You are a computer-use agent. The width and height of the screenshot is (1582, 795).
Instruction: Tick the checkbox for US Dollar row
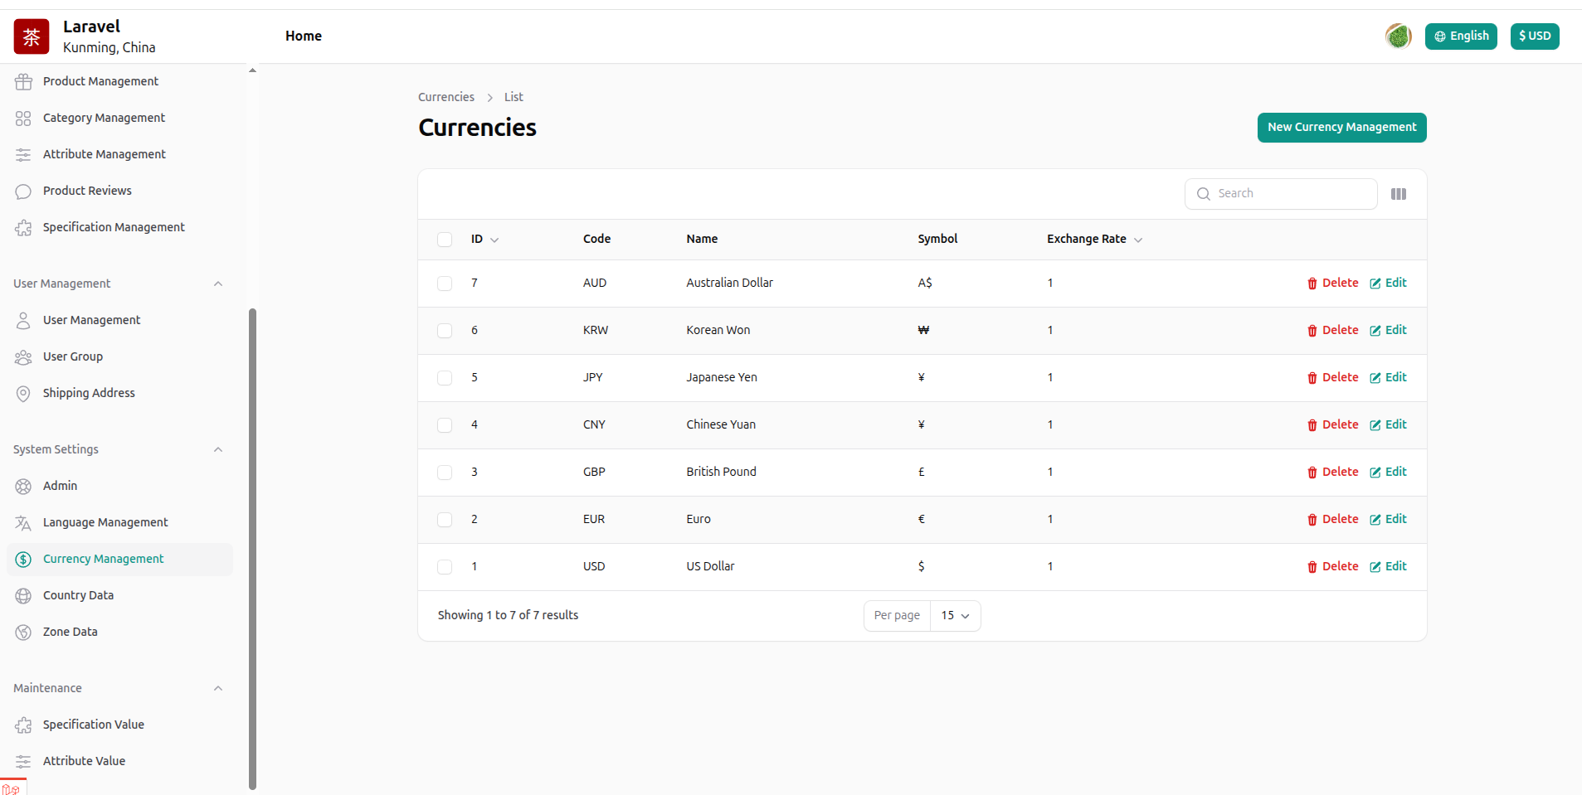[445, 567]
